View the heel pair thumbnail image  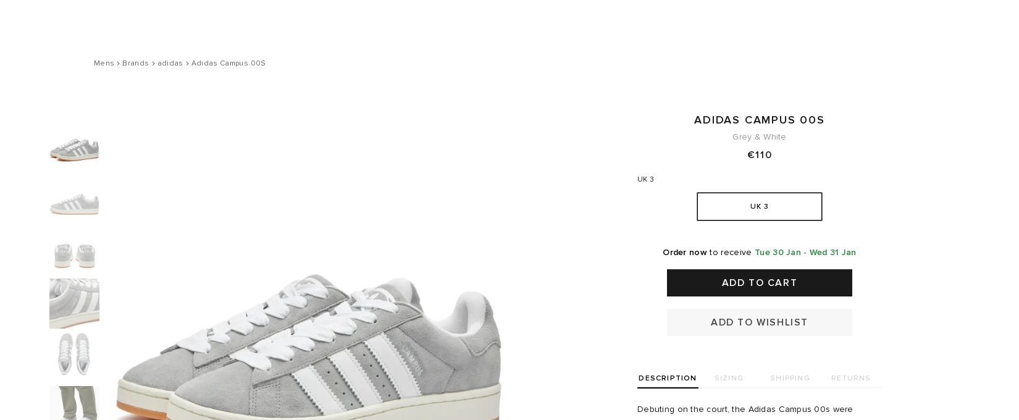[x=74, y=254]
